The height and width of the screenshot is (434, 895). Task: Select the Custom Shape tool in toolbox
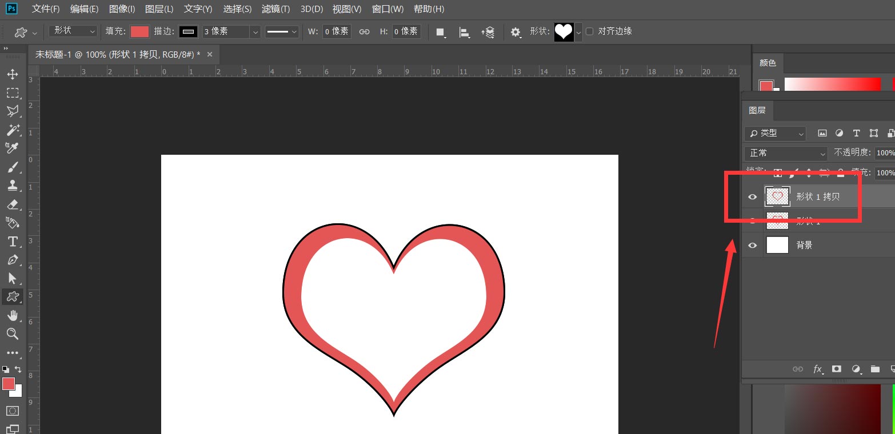pos(13,296)
